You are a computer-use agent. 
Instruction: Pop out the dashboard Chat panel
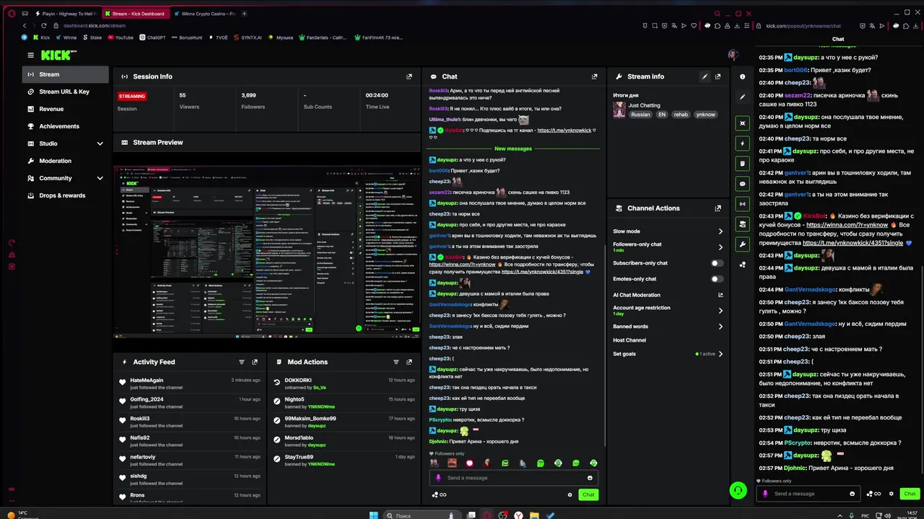594,76
